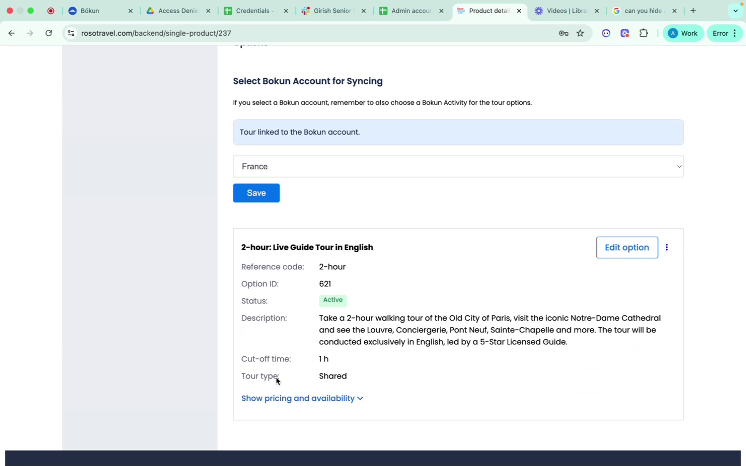Bookmark this page with the star icon
Screen dimensions: 746x466
[x=580, y=33]
